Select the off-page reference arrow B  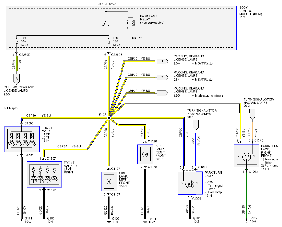163,61
